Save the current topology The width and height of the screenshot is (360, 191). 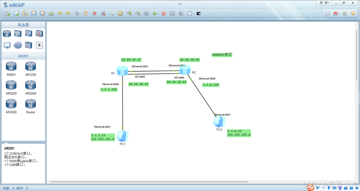tap(34, 13)
